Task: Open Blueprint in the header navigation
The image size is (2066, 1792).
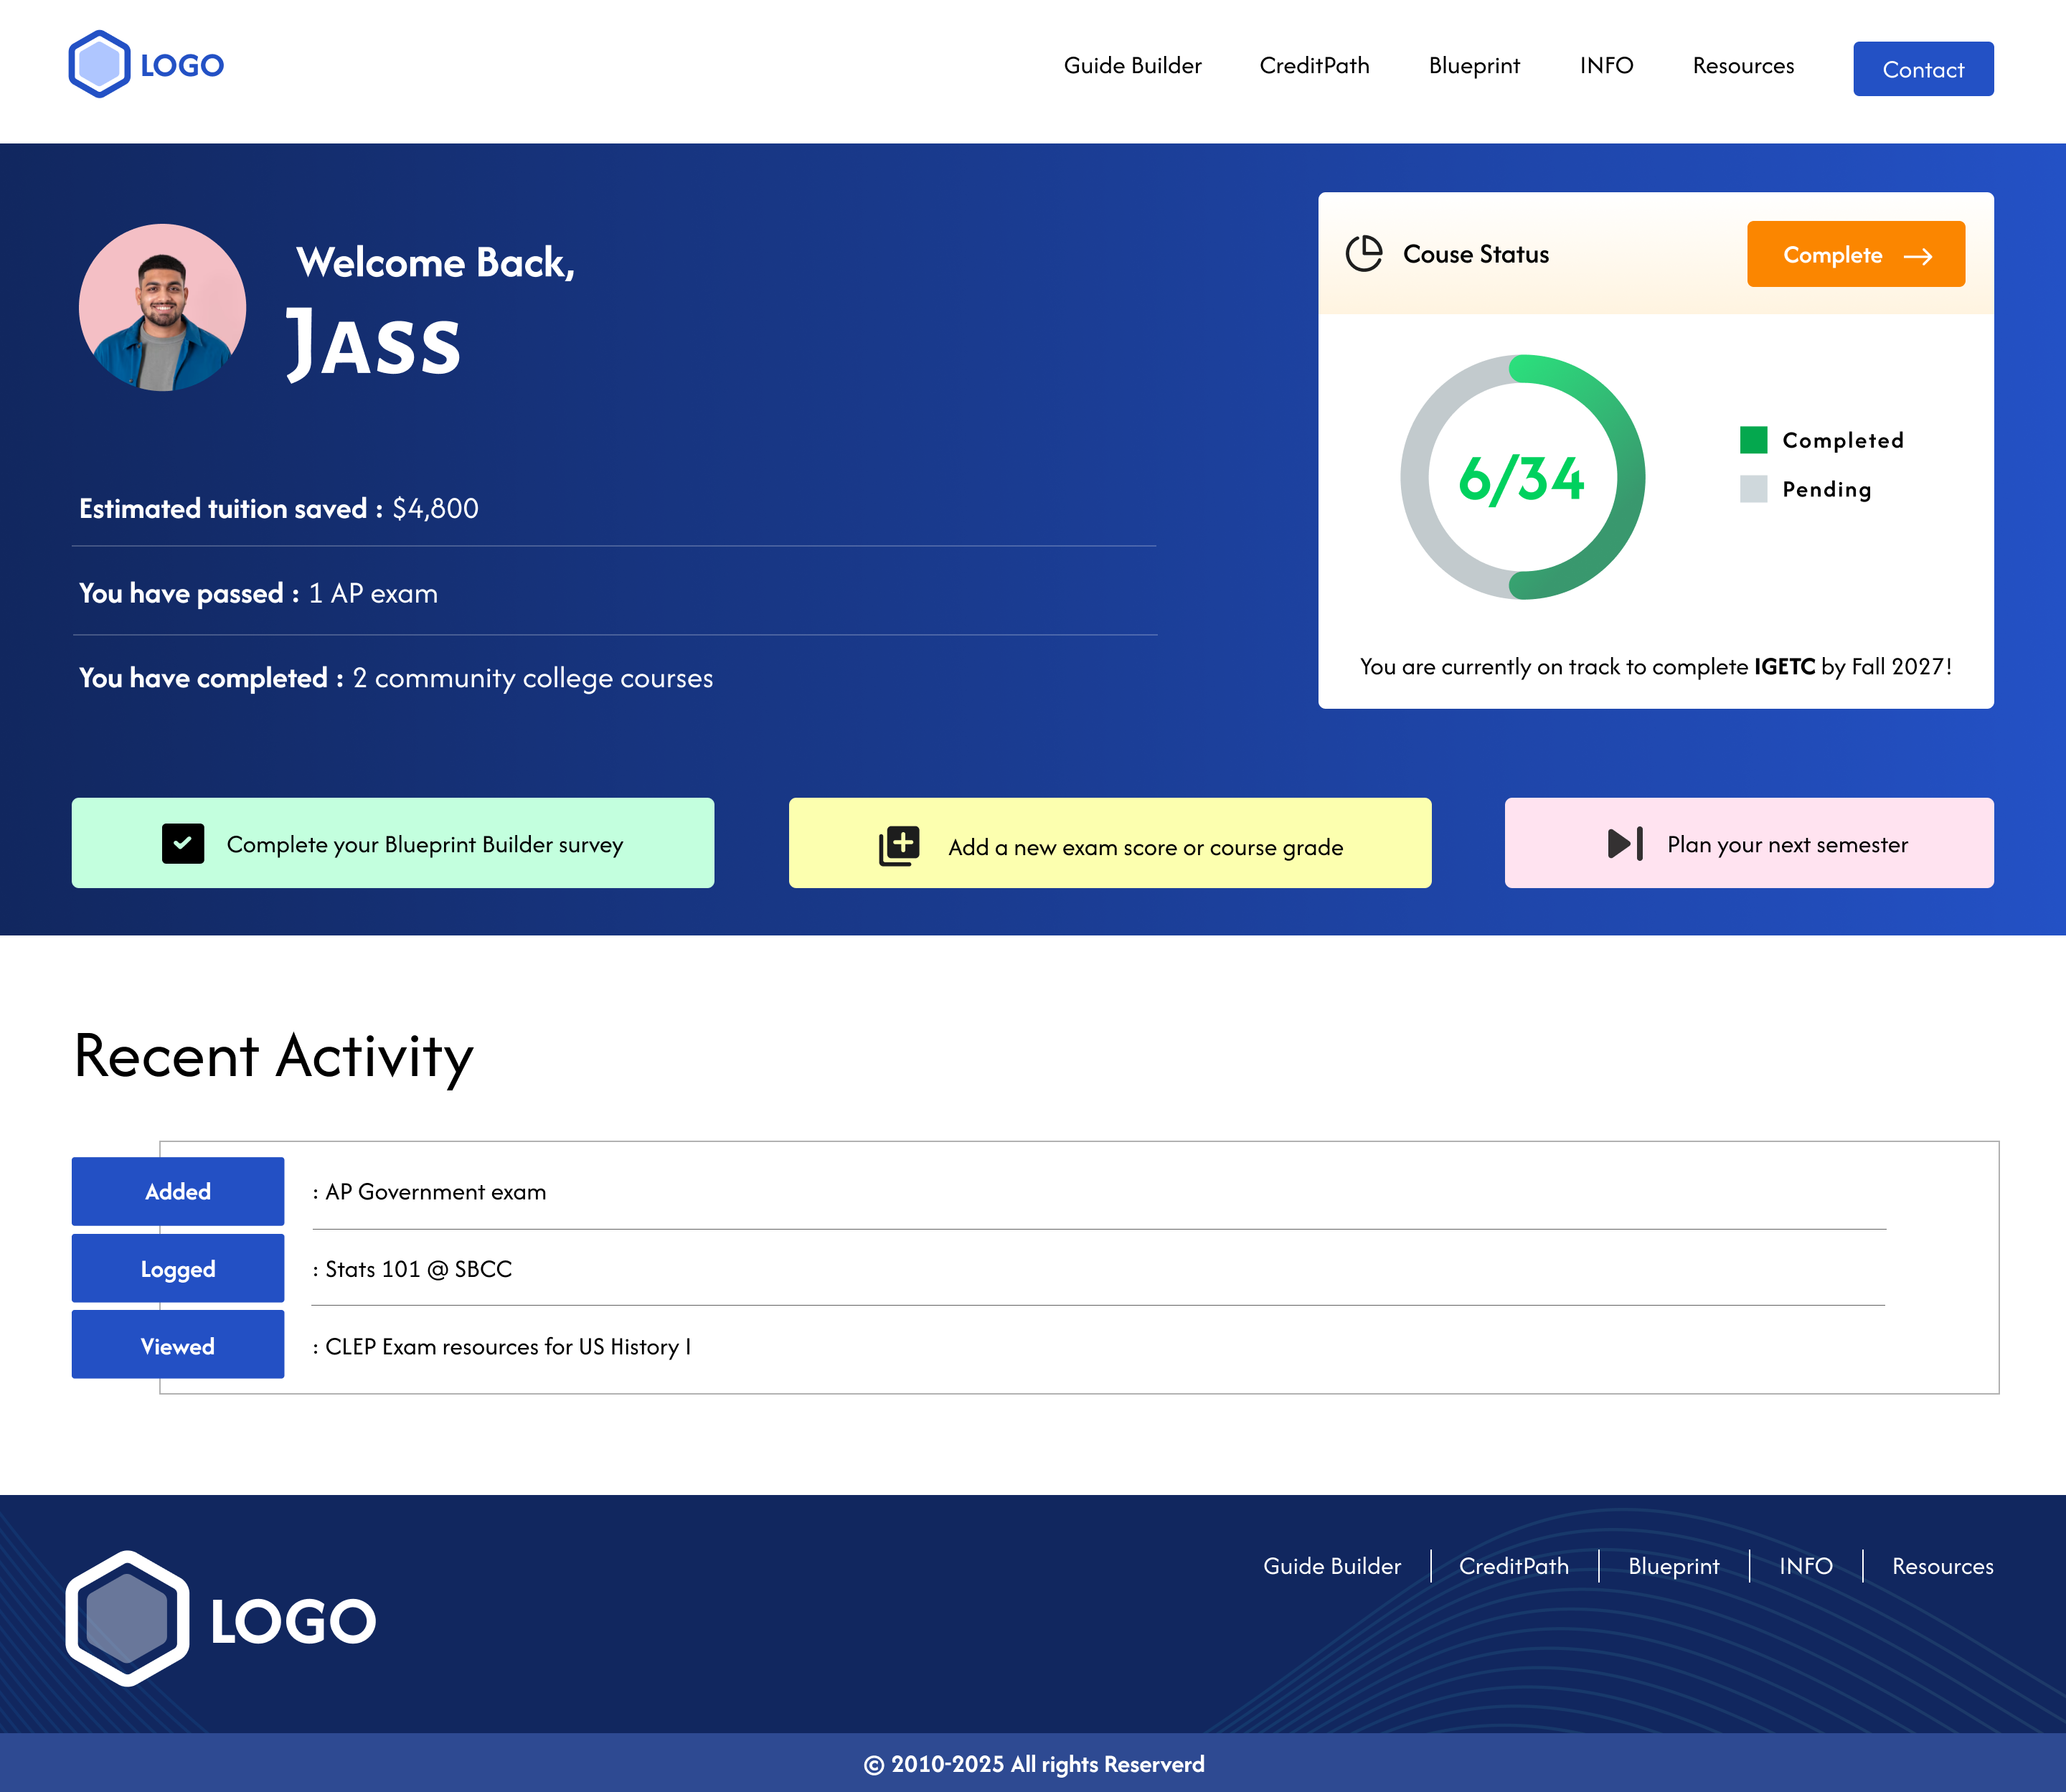Action: [x=1474, y=66]
